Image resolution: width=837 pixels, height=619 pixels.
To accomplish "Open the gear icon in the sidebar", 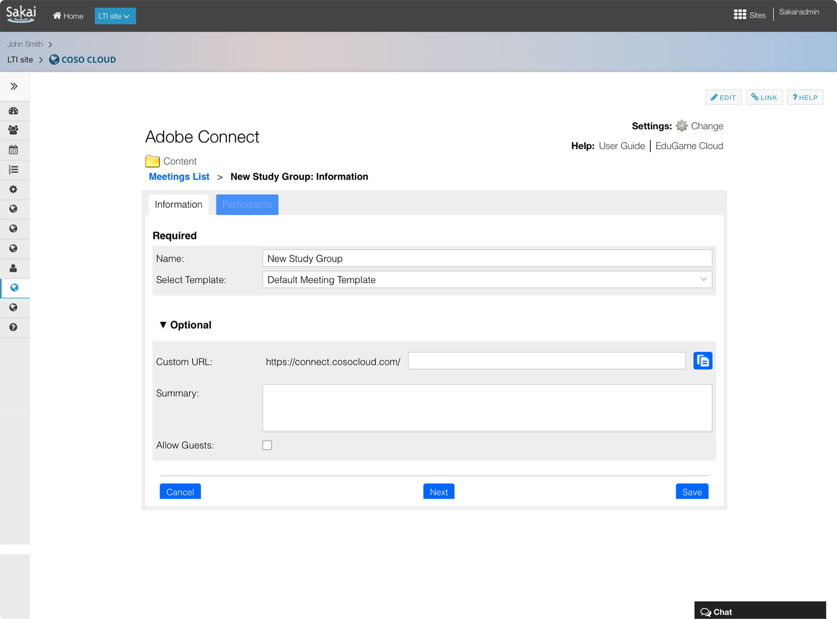I will tap(13, 189).
